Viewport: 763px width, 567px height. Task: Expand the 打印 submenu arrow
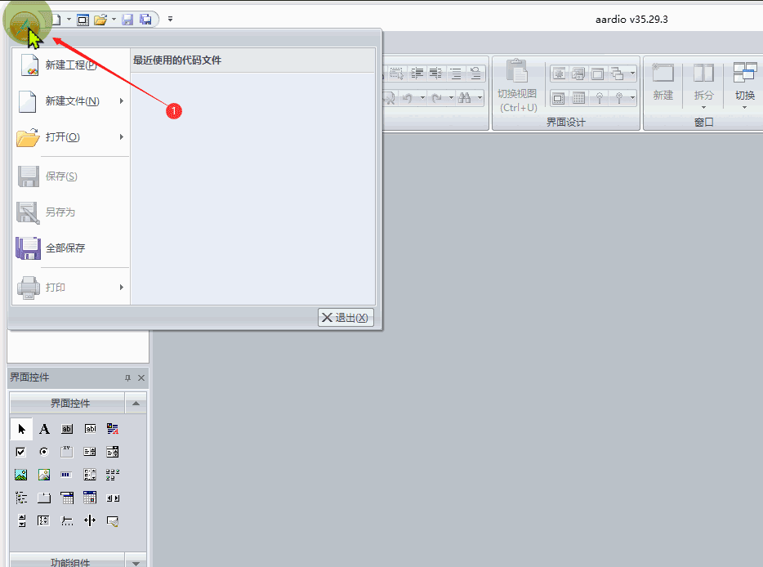tap(122, 287)
